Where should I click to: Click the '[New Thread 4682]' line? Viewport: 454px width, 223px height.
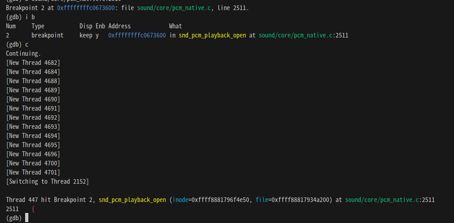point(33,63)
